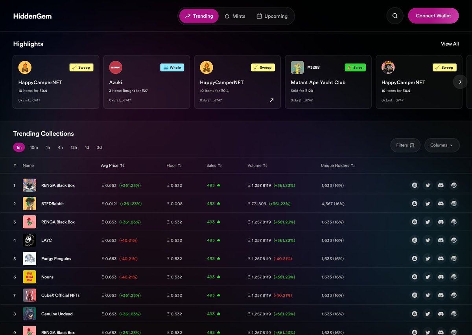
Task: Click the LAYC collection thumbnail
Action: [x=29, y=240]
